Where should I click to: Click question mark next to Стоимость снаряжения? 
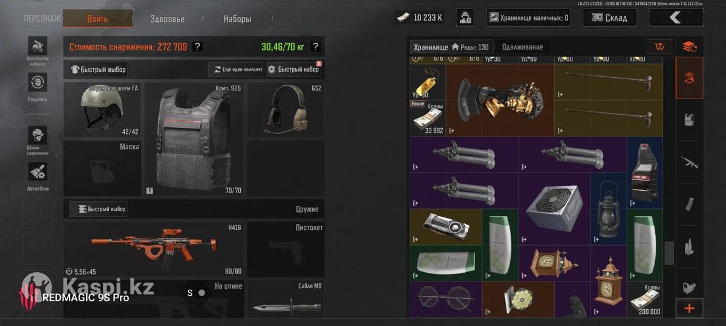(x=197, y=46)
